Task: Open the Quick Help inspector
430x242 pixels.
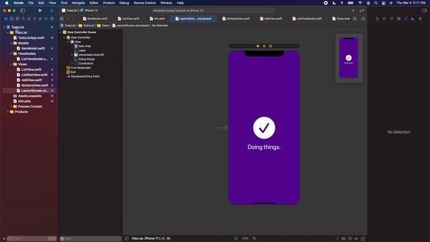Action: tap(392, 19)
